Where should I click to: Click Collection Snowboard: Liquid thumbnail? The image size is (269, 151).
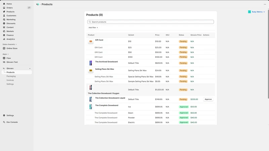[91, 99]
